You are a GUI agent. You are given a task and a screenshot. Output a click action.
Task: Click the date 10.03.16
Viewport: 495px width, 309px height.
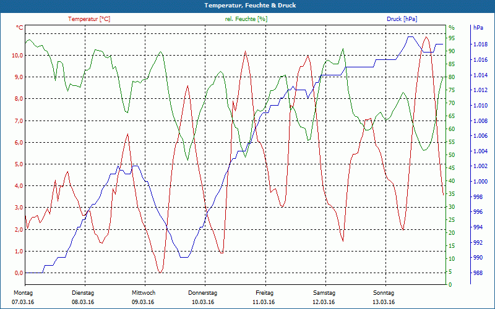[x=203, y=302]
